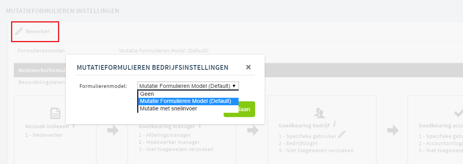Image resolution: width=463 pixels, height=164 pixels.
Task: Edit the Specifieke gebruiker via pencil icon
Action: click(342, 135)
